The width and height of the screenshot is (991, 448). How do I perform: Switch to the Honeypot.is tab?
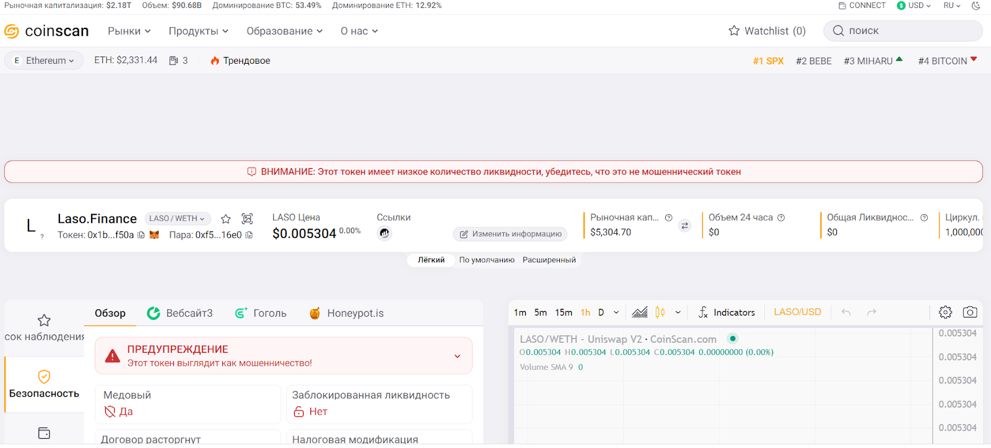(x=347, y=313)
